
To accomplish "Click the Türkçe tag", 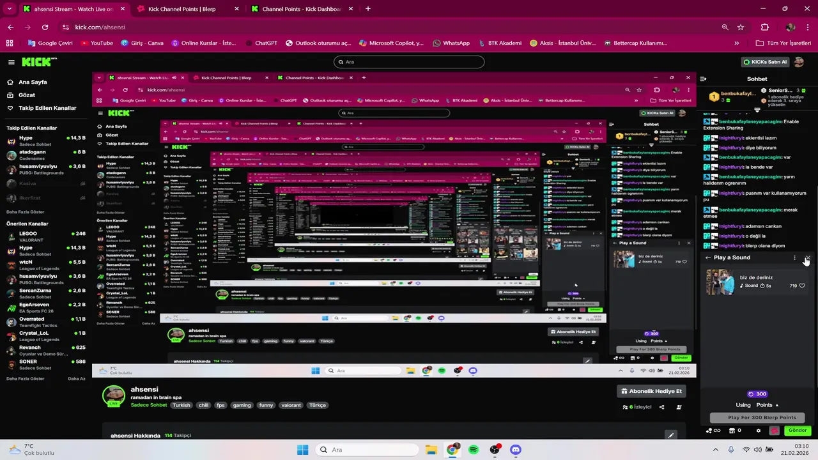I will click(x=318, y=405).
